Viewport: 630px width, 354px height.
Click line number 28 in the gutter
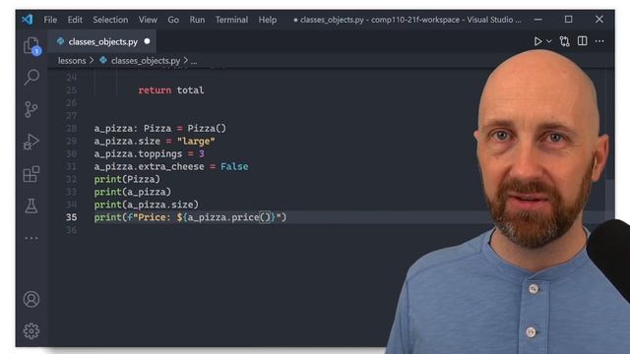(72, 129)
